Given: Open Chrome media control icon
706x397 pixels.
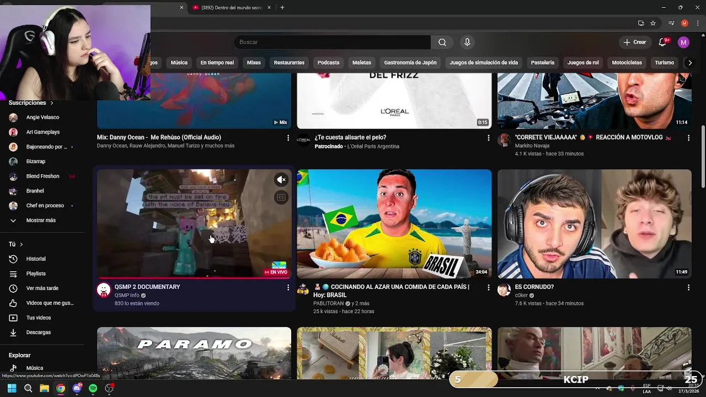Looking at the screenshot, I should [x=671, y=23].
